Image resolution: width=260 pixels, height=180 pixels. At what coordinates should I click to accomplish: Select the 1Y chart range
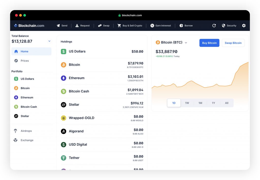point(213,103)
